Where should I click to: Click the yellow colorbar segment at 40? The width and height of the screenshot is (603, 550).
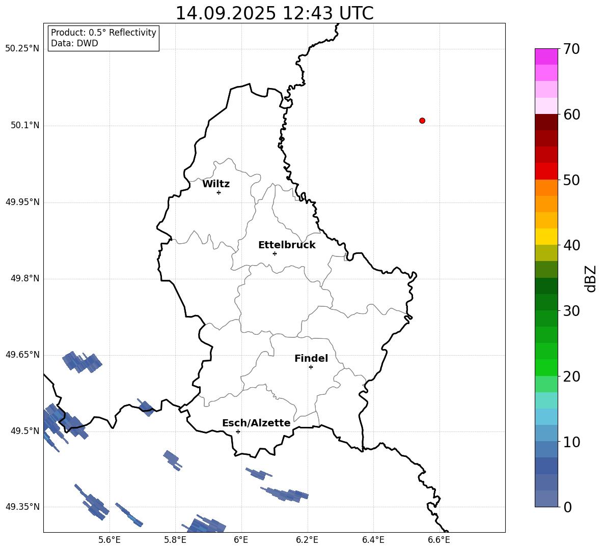[546, 237]
